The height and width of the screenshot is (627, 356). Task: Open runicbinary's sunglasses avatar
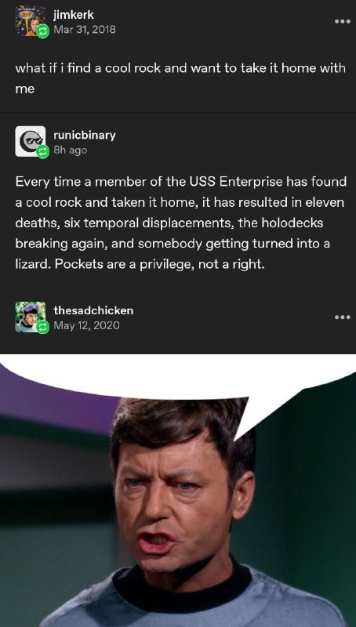click(30, 142)
